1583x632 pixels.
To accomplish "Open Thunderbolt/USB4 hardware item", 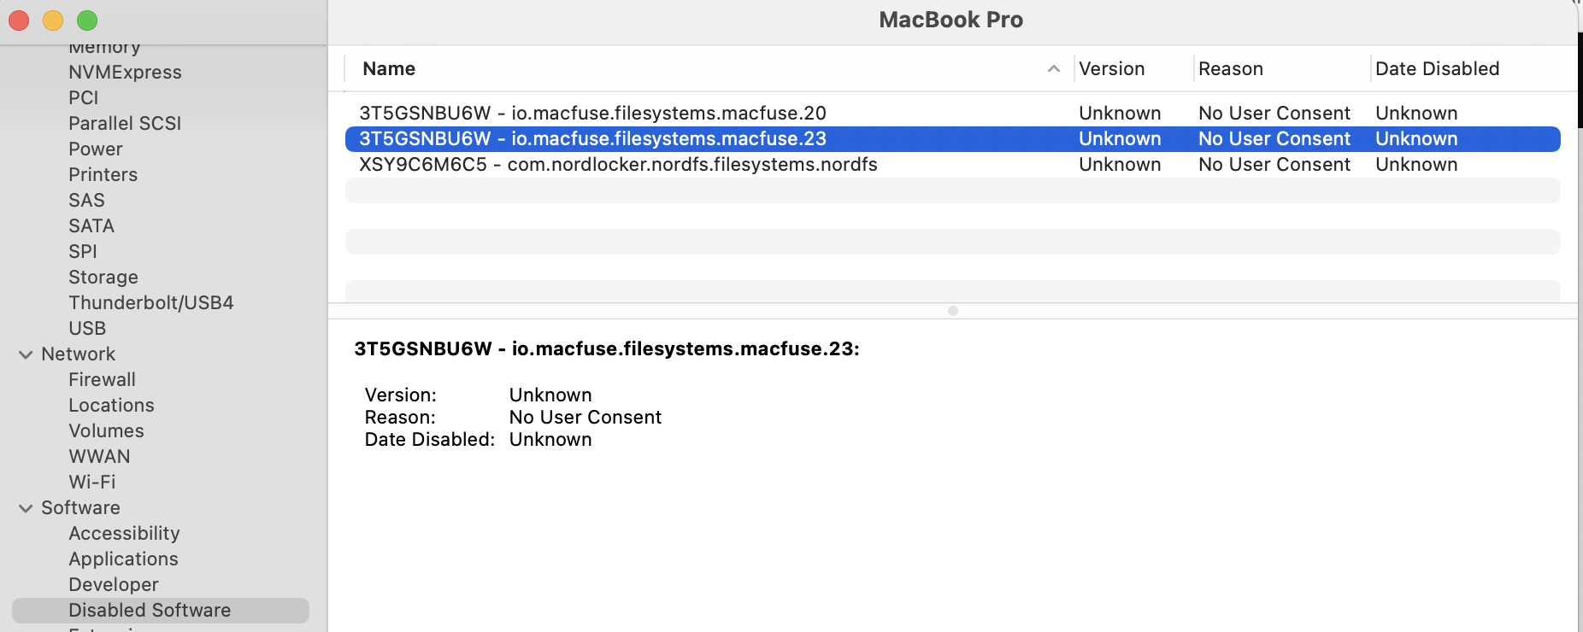I will [x=150, y=303].
